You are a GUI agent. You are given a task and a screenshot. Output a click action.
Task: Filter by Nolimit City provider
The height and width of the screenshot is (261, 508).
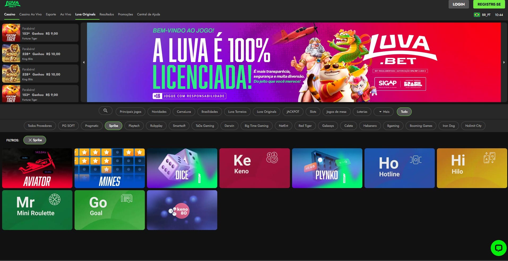click(473, 126)
